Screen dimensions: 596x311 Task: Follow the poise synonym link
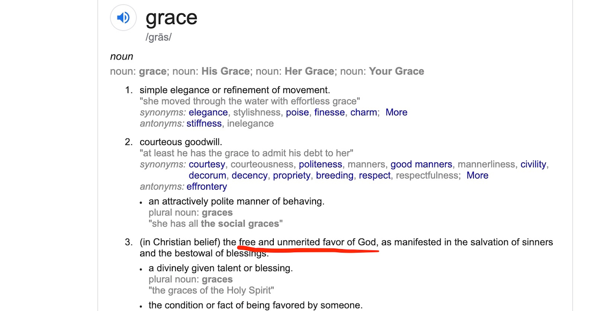click(x=297, y=112)
